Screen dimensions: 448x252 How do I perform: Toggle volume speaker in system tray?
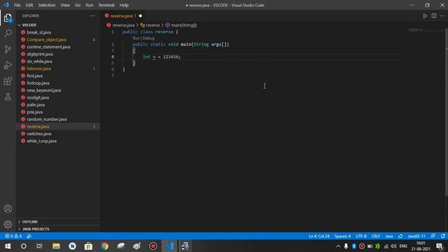(393, 246)
